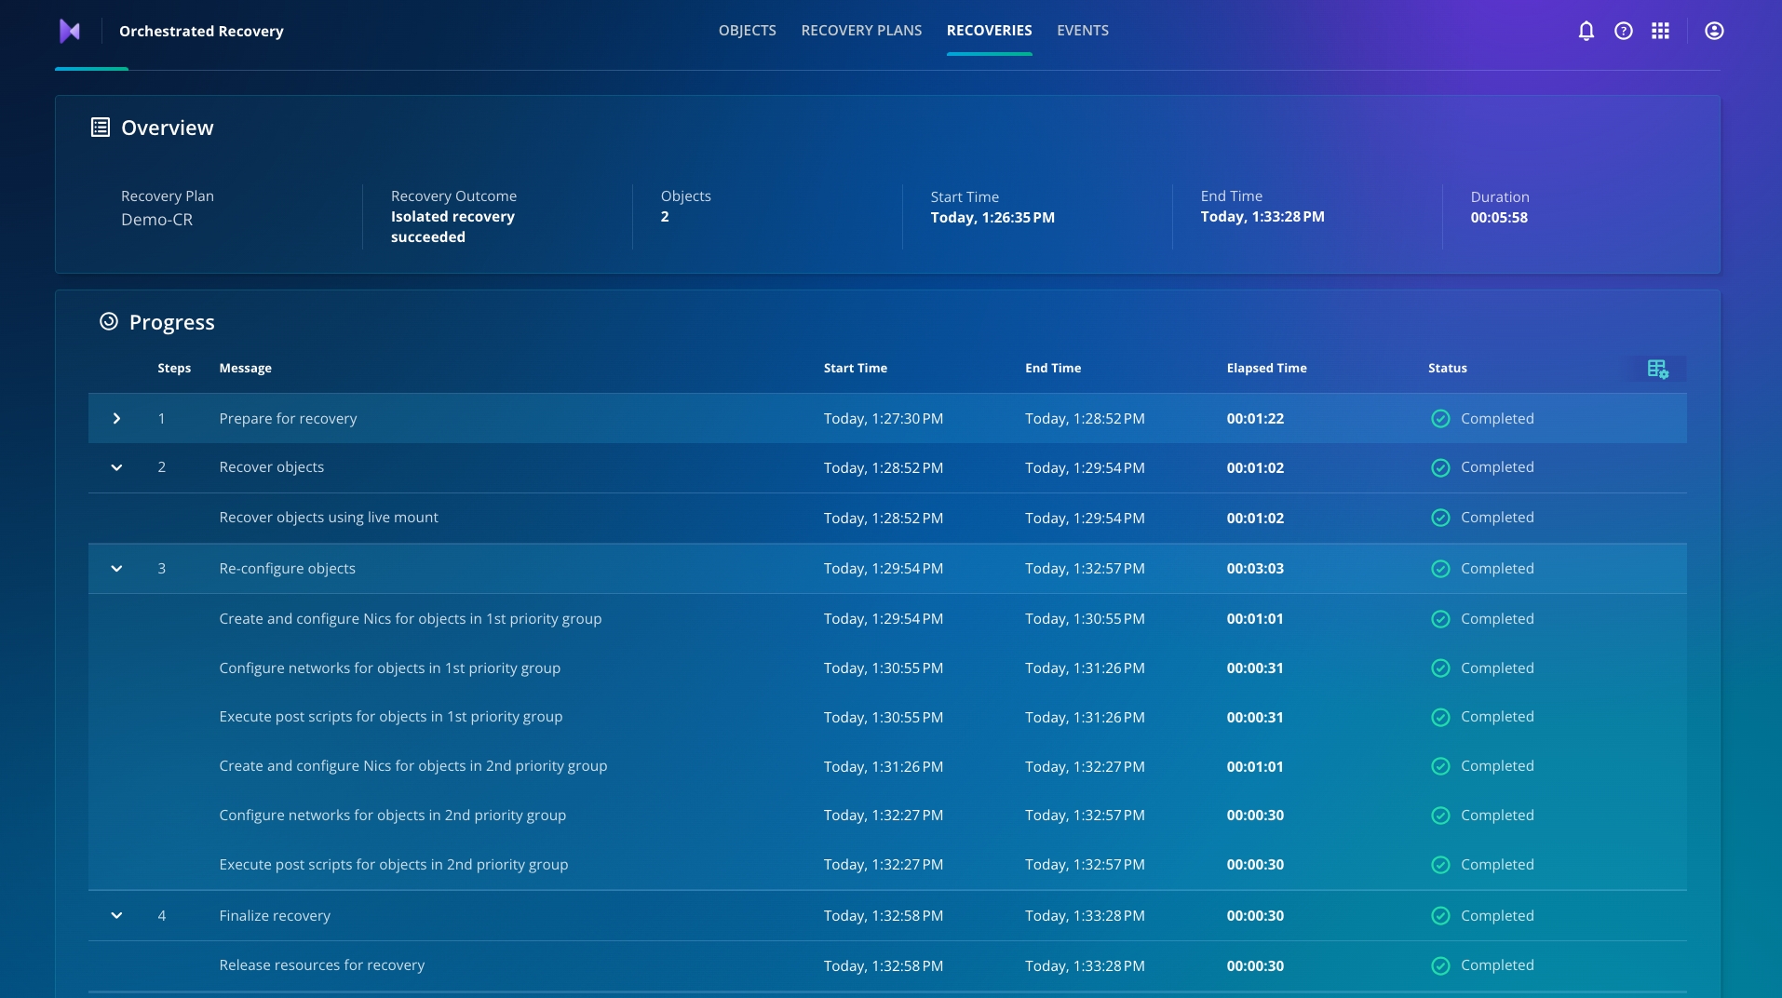The height and width of the screenshot is (998, 1782).
Task: Click the Demo-CR recovery plan name
Action: click(x=156, y=220)
